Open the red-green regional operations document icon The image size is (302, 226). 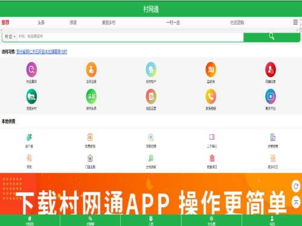pos(151,96)
